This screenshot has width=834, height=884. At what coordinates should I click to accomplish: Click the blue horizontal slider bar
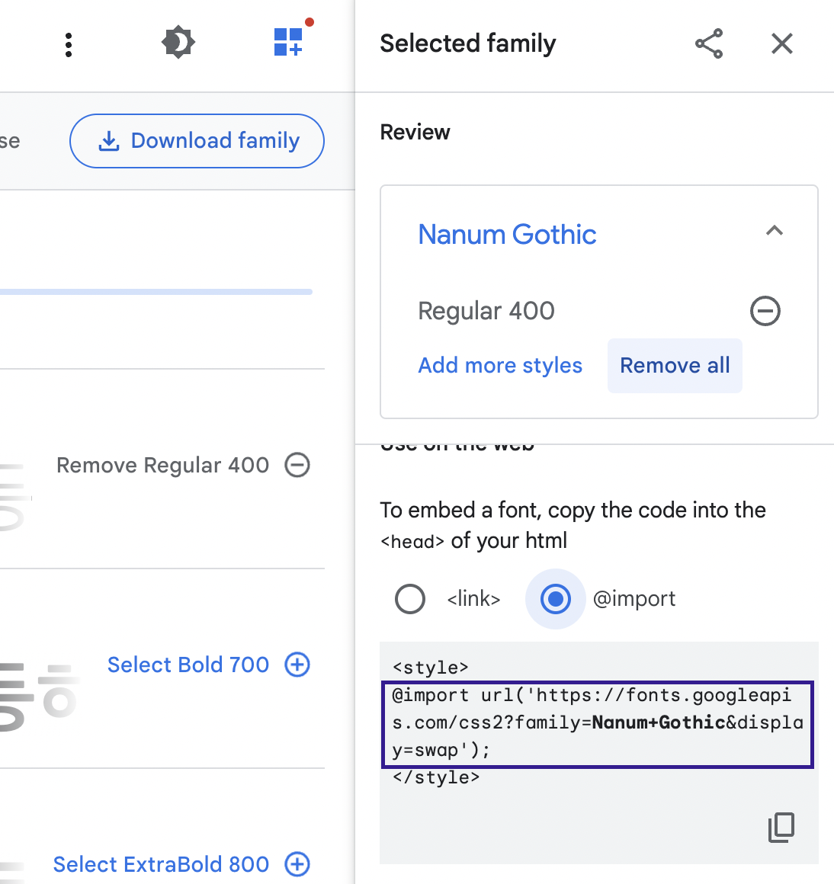pyautogui.click(x=156, y=292)
